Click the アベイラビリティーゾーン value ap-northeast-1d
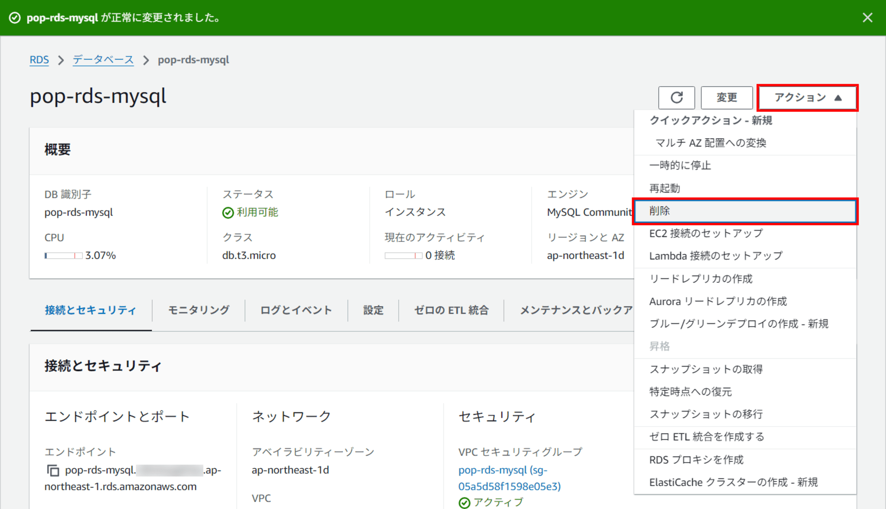Screen dimensions: 886x509 tap(290, 470)
